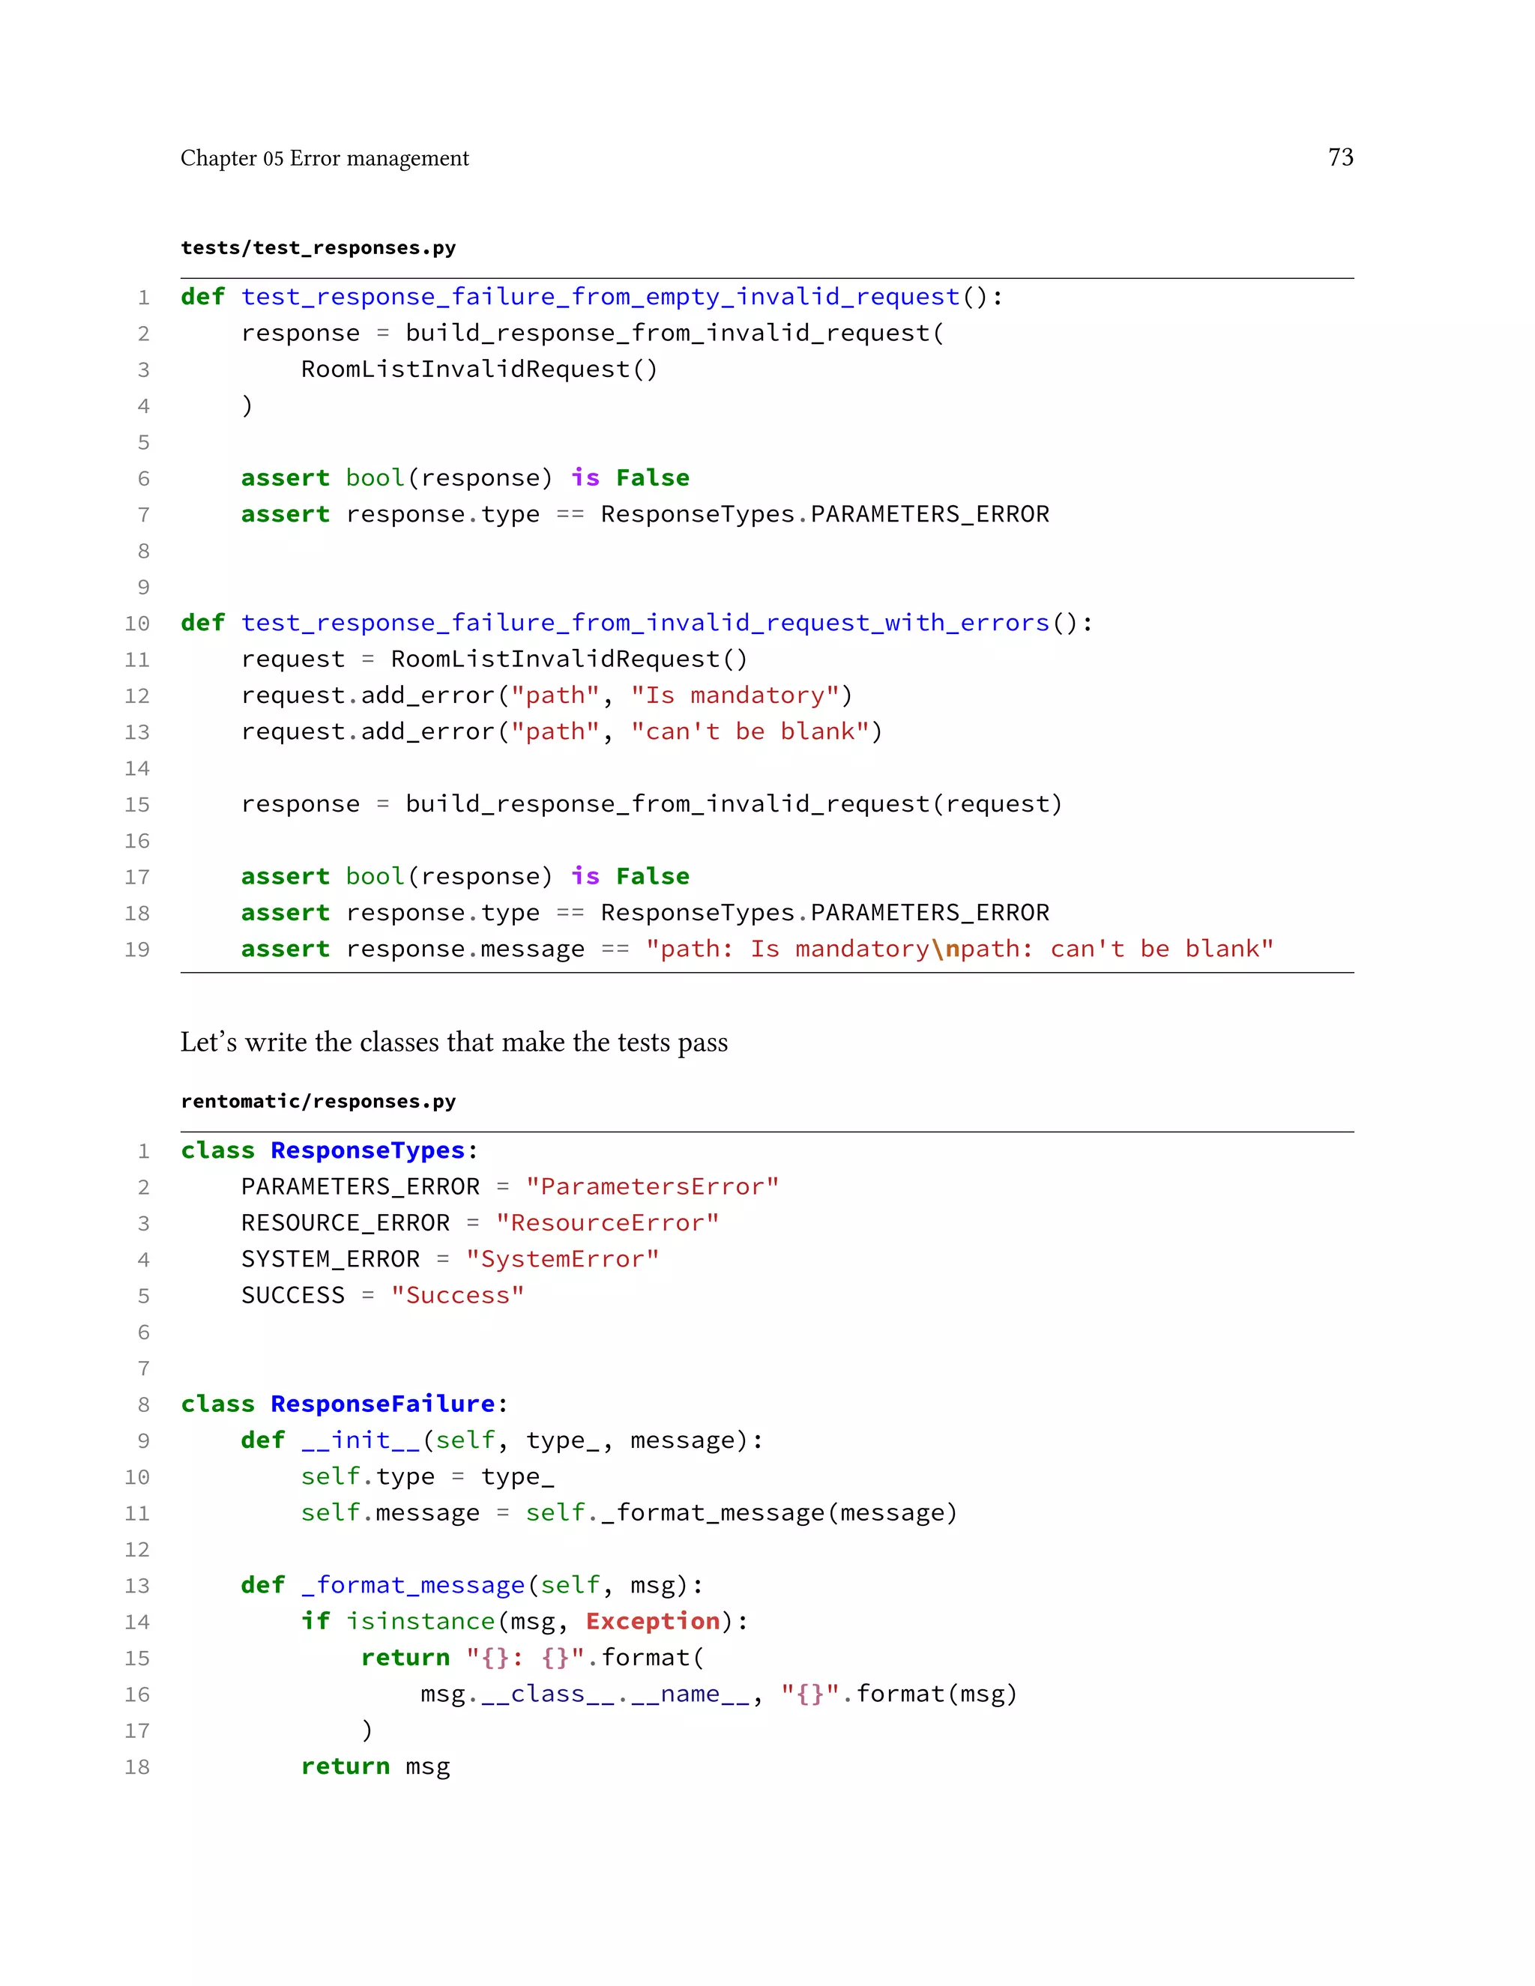Click the class name ResponseFailure
The width and height of the screenshot is (1535, 1986).
(x=383, y=1404)
